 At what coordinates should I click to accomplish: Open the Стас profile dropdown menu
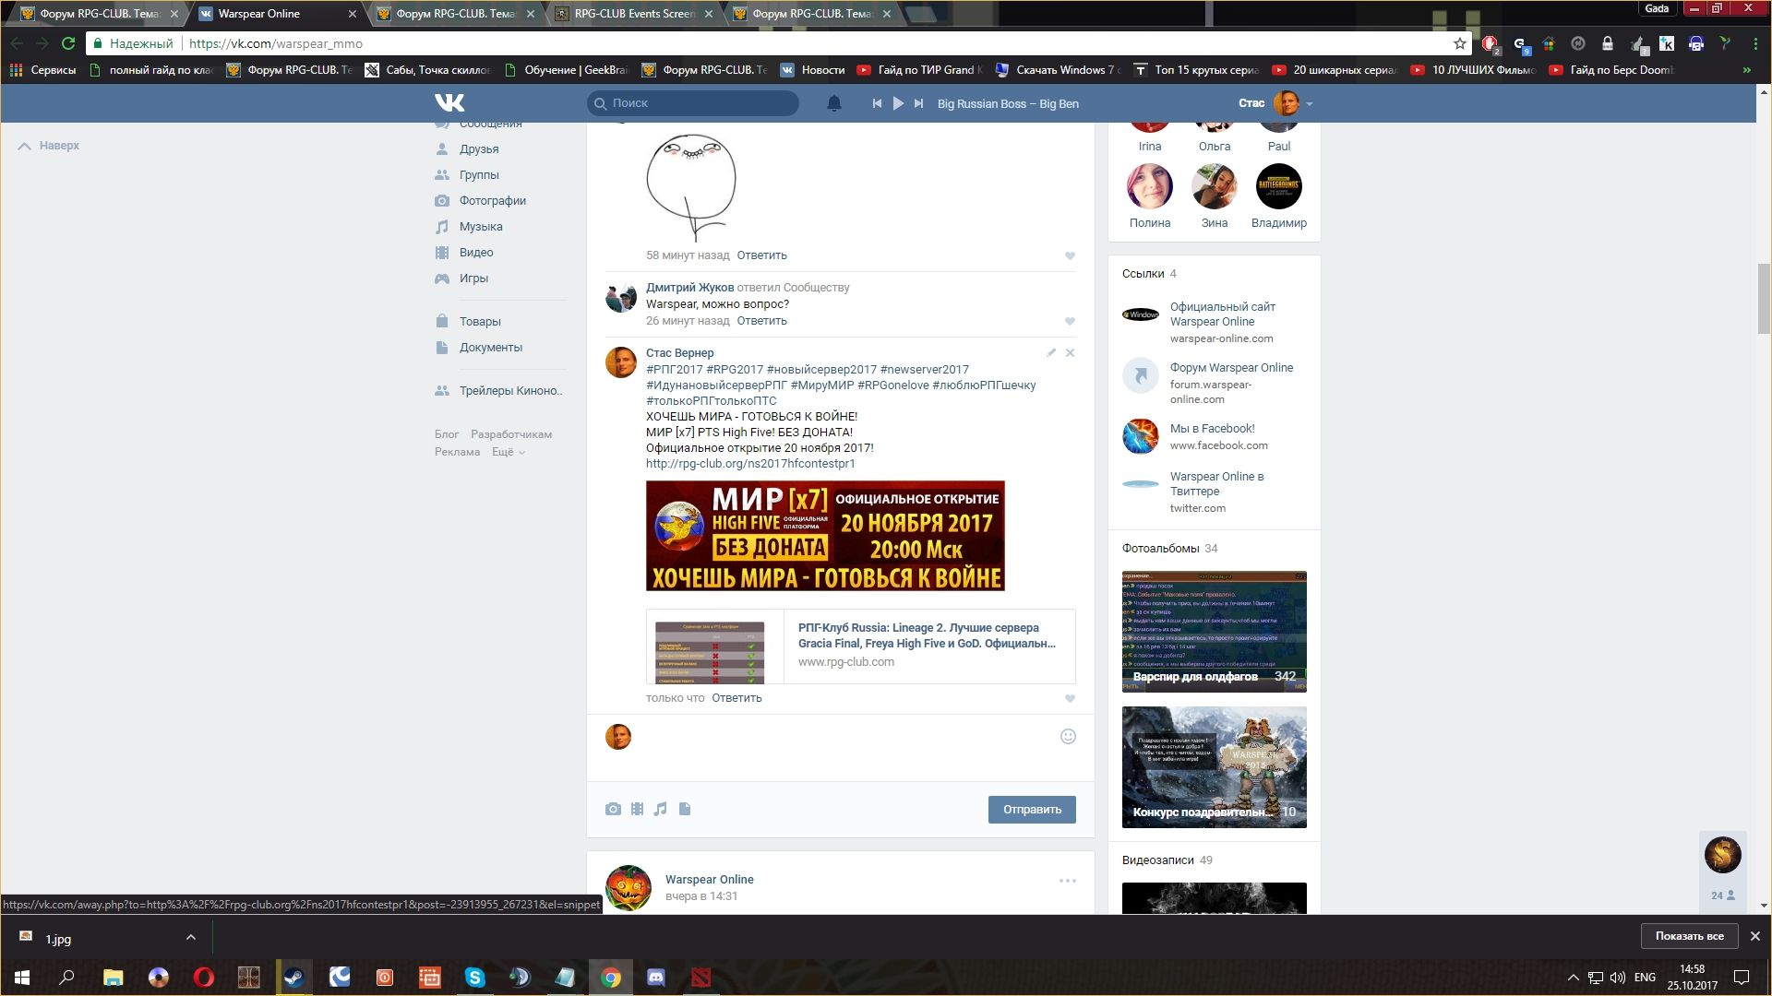[1275, 103]
